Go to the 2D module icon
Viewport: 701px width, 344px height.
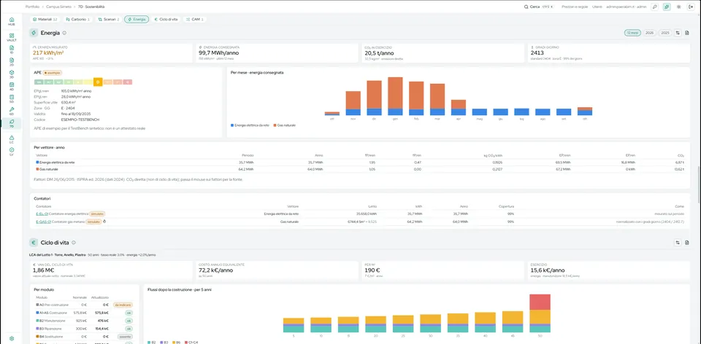12,61
